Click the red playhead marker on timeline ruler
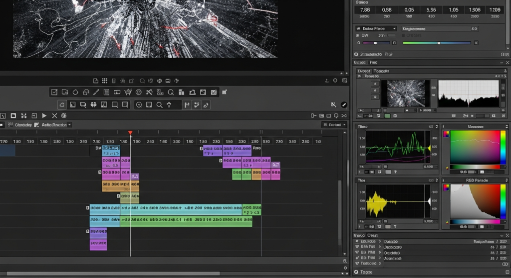This screenshot has width=511, height=278. pos(130,133)
